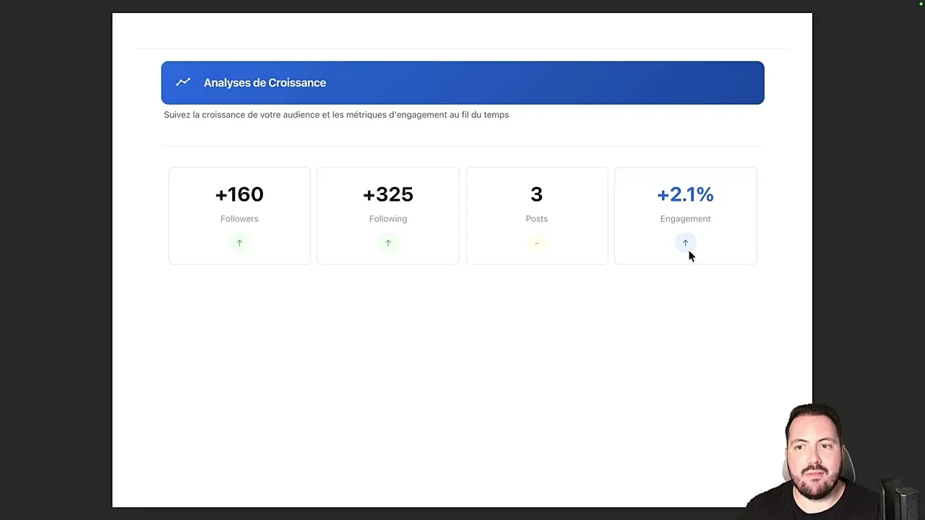Screen dimensions: 925x520
Task: Expand the Analyses de Croissance panel
Action: tap(462, 82)
